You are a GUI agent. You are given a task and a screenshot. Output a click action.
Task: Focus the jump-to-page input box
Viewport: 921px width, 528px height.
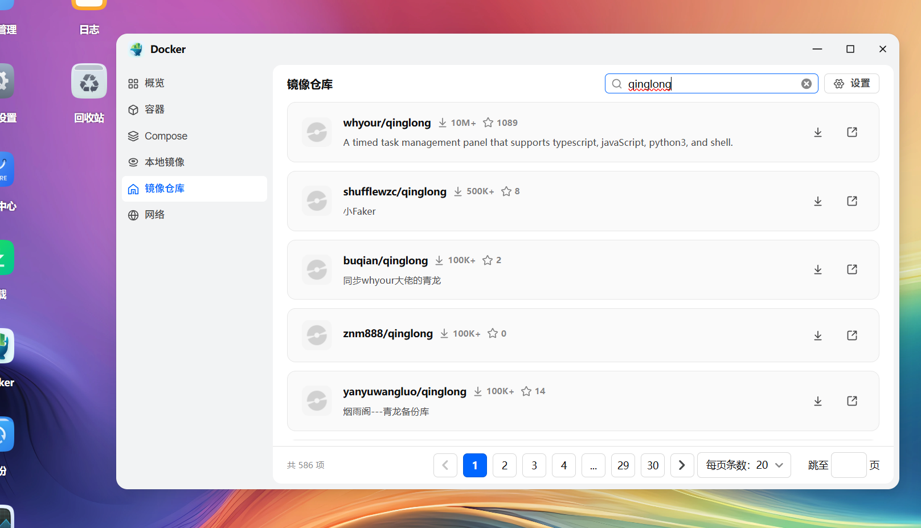(x=848, y=465)
